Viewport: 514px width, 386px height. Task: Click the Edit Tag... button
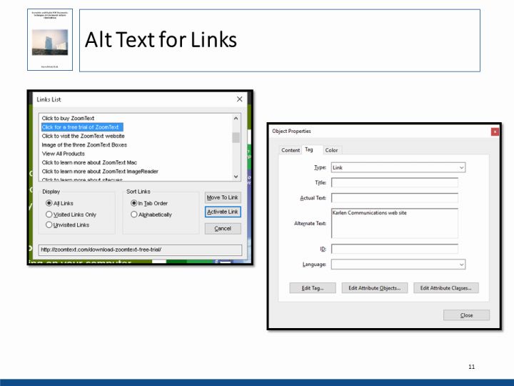[313, 288]
